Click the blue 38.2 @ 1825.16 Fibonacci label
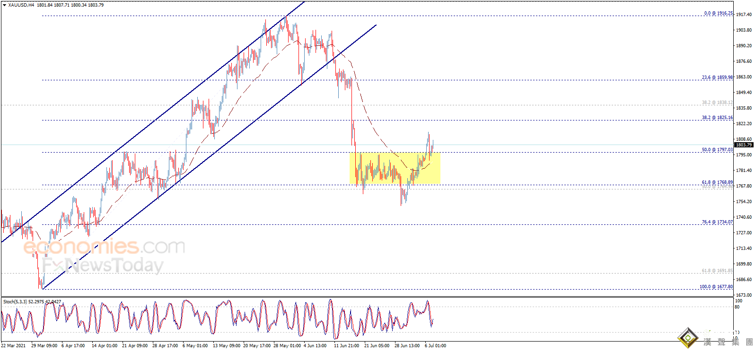Screen dimensions: 755x351 pyautogui.click(x=717, y=118)
